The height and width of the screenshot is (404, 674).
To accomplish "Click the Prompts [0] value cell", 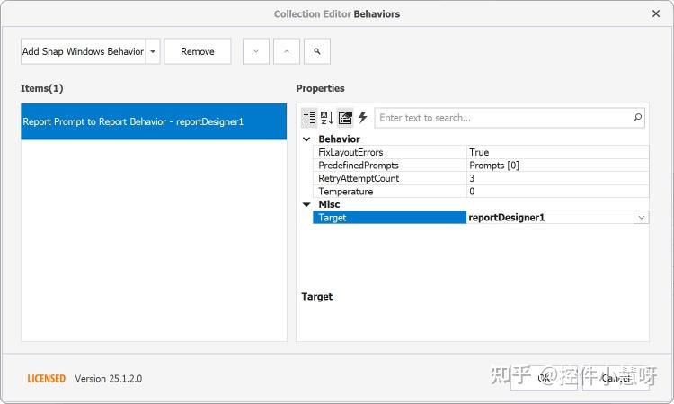I will (557, 166).
